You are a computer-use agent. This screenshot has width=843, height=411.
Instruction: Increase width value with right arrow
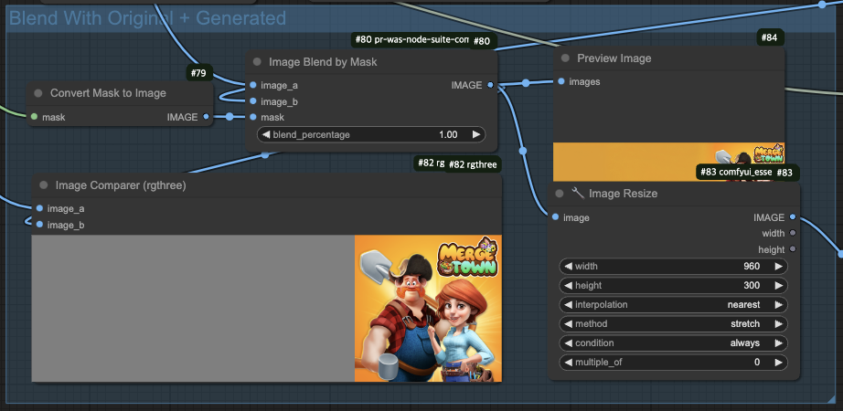tap(778, 266)
